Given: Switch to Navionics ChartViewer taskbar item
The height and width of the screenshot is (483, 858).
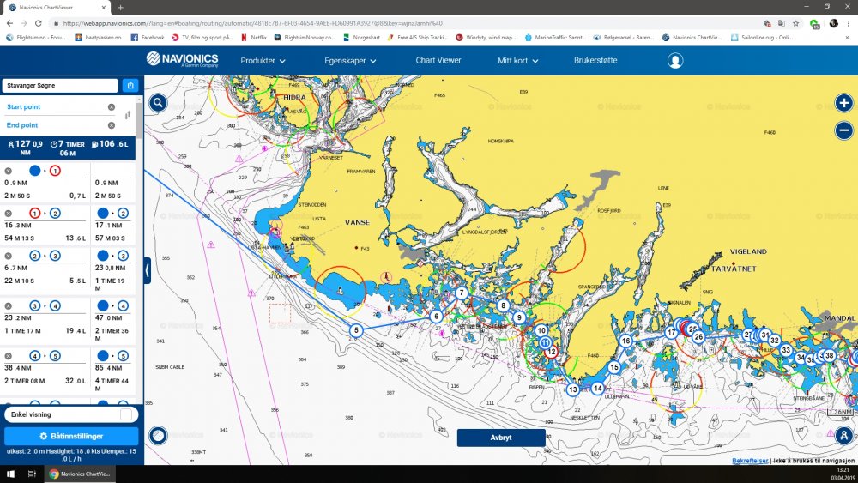Looking at the screenshot, I should (80, 474).
